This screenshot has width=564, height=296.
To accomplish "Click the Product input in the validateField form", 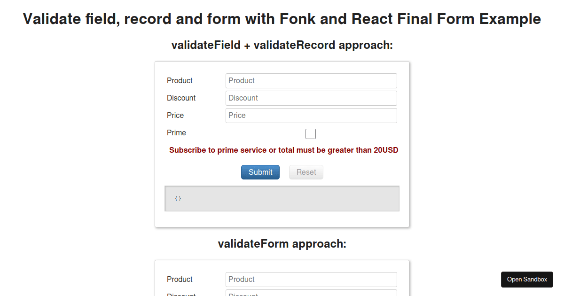I will pyautogui.click(x=311, y=81).
